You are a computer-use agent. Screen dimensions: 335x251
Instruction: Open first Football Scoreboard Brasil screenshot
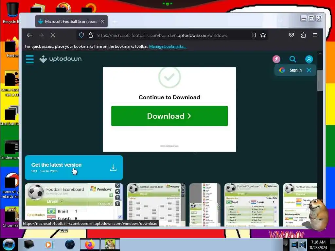point(74,205)
